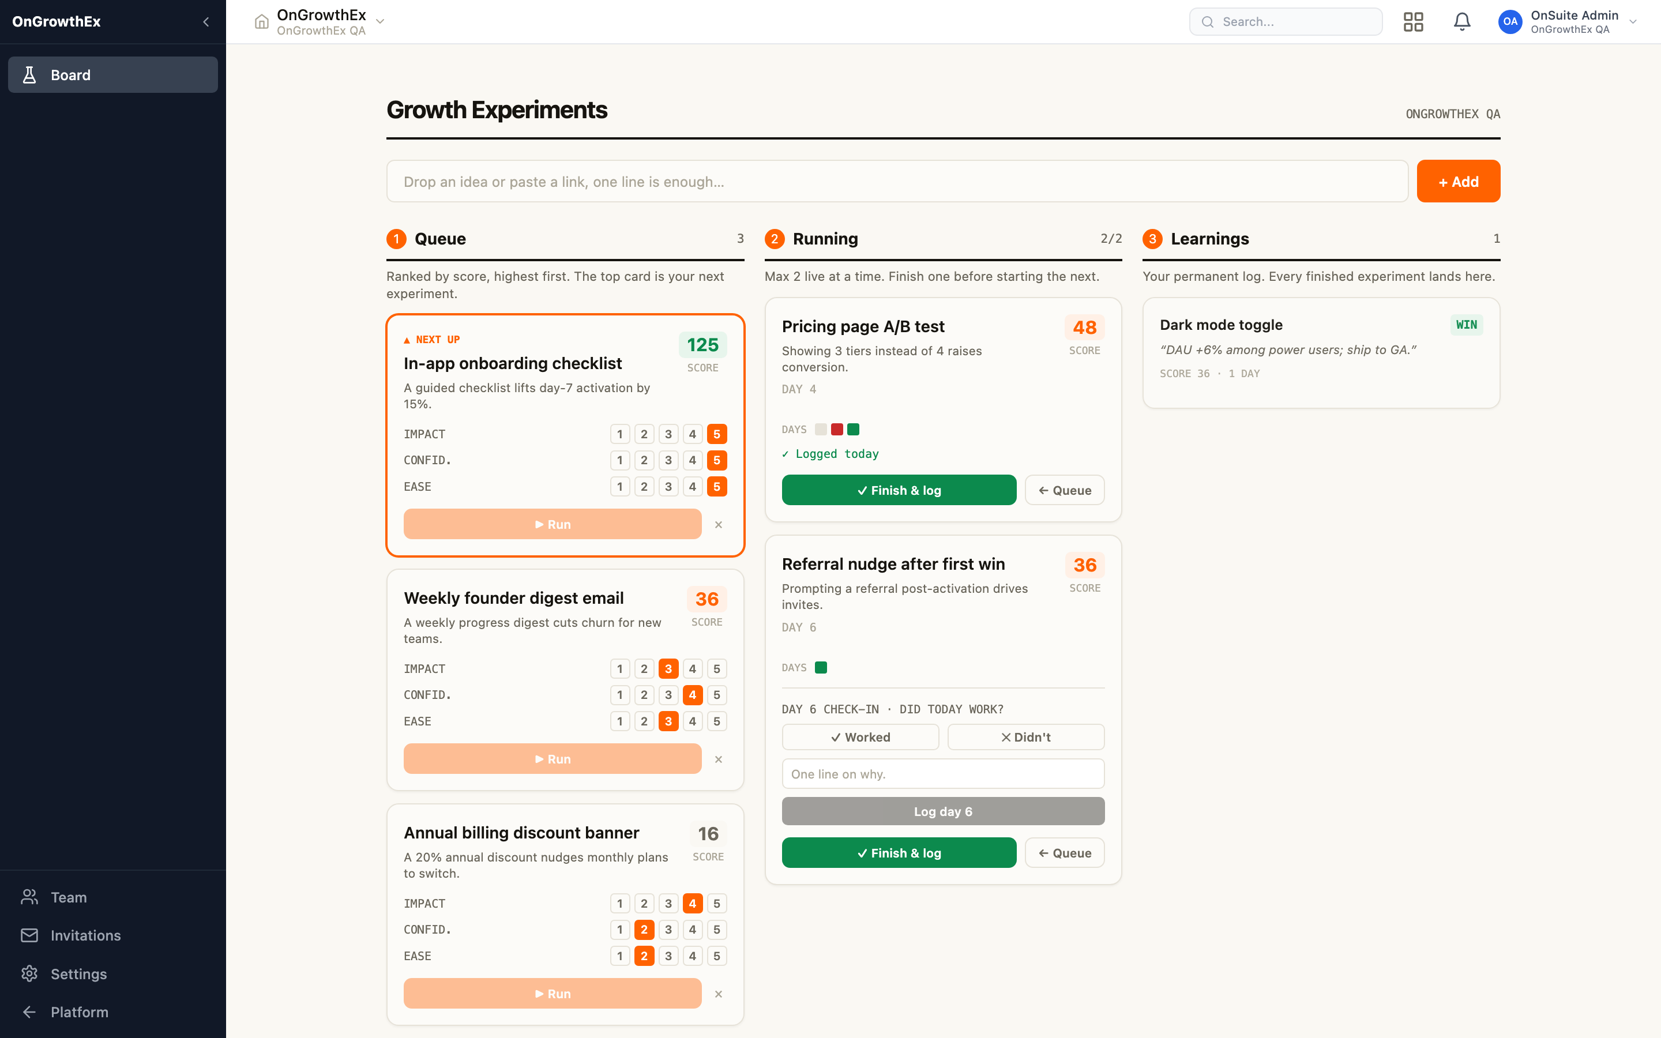Viewport: 1661px width, 1038px height.
Task: Set Ease to 5 for Annual billing banner
Action: point(716,956)
